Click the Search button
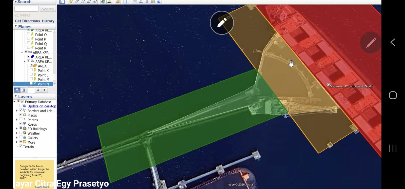405x189 pixels. tap(48, 9)
